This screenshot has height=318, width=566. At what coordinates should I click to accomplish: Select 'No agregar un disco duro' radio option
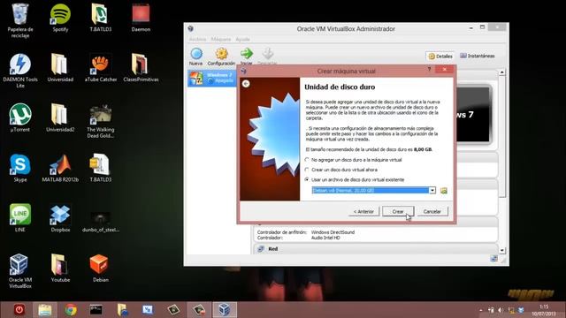coord(307,160)
